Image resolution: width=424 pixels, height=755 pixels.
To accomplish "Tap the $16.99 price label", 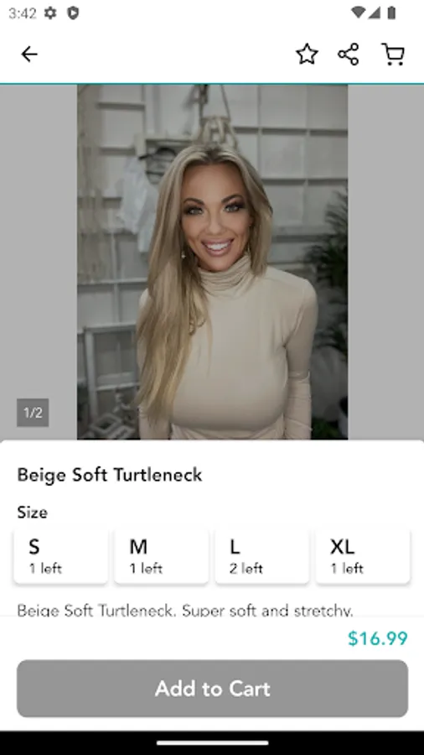I will [378, 638].
